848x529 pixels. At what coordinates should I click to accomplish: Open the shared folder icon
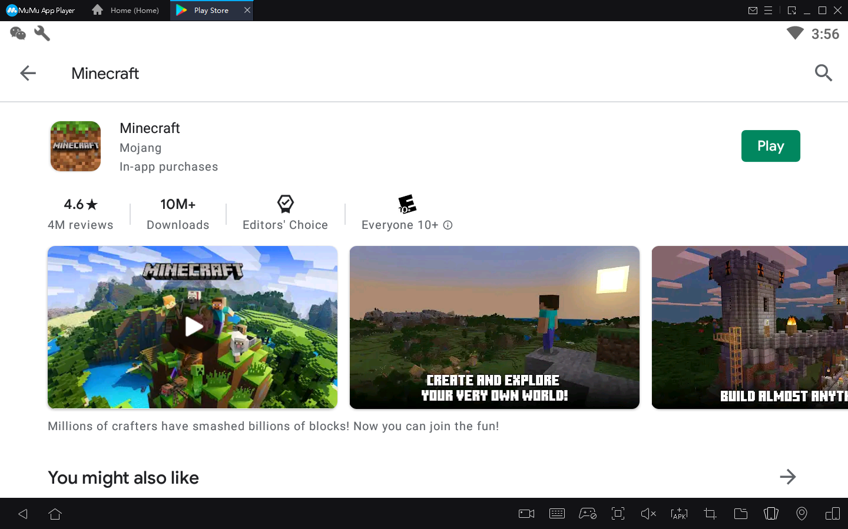pyautogui.click(x=741, y=514)
